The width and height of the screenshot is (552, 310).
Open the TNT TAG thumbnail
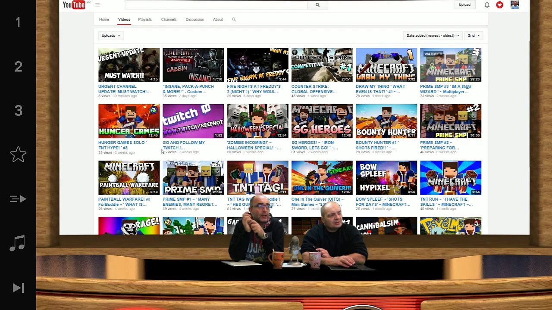coord(257,178)
